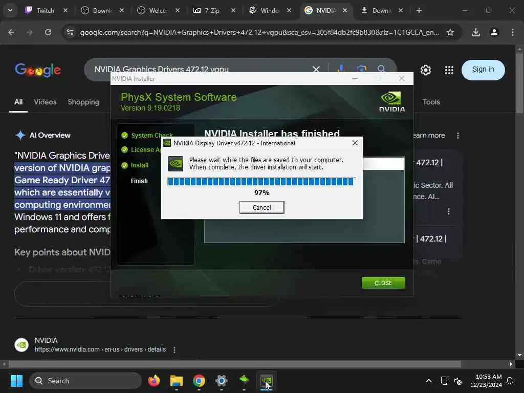Open the Chrome three-dot menu
The width and height of the screenshot is (524, 393).
(x=513, y=32)
